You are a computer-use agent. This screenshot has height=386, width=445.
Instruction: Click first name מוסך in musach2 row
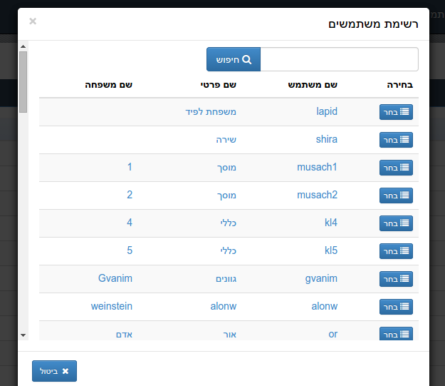pos(226,195)
